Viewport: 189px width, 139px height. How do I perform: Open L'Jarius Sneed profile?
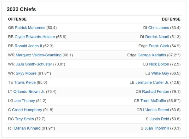click(156, 110)
